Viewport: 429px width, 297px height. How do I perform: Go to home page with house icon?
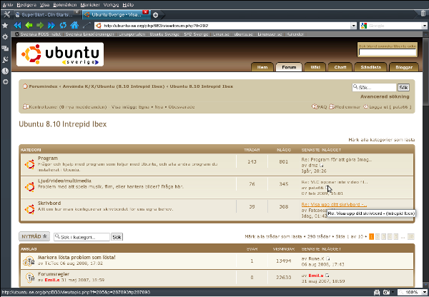pyautogui.click(x=74, y=26)
